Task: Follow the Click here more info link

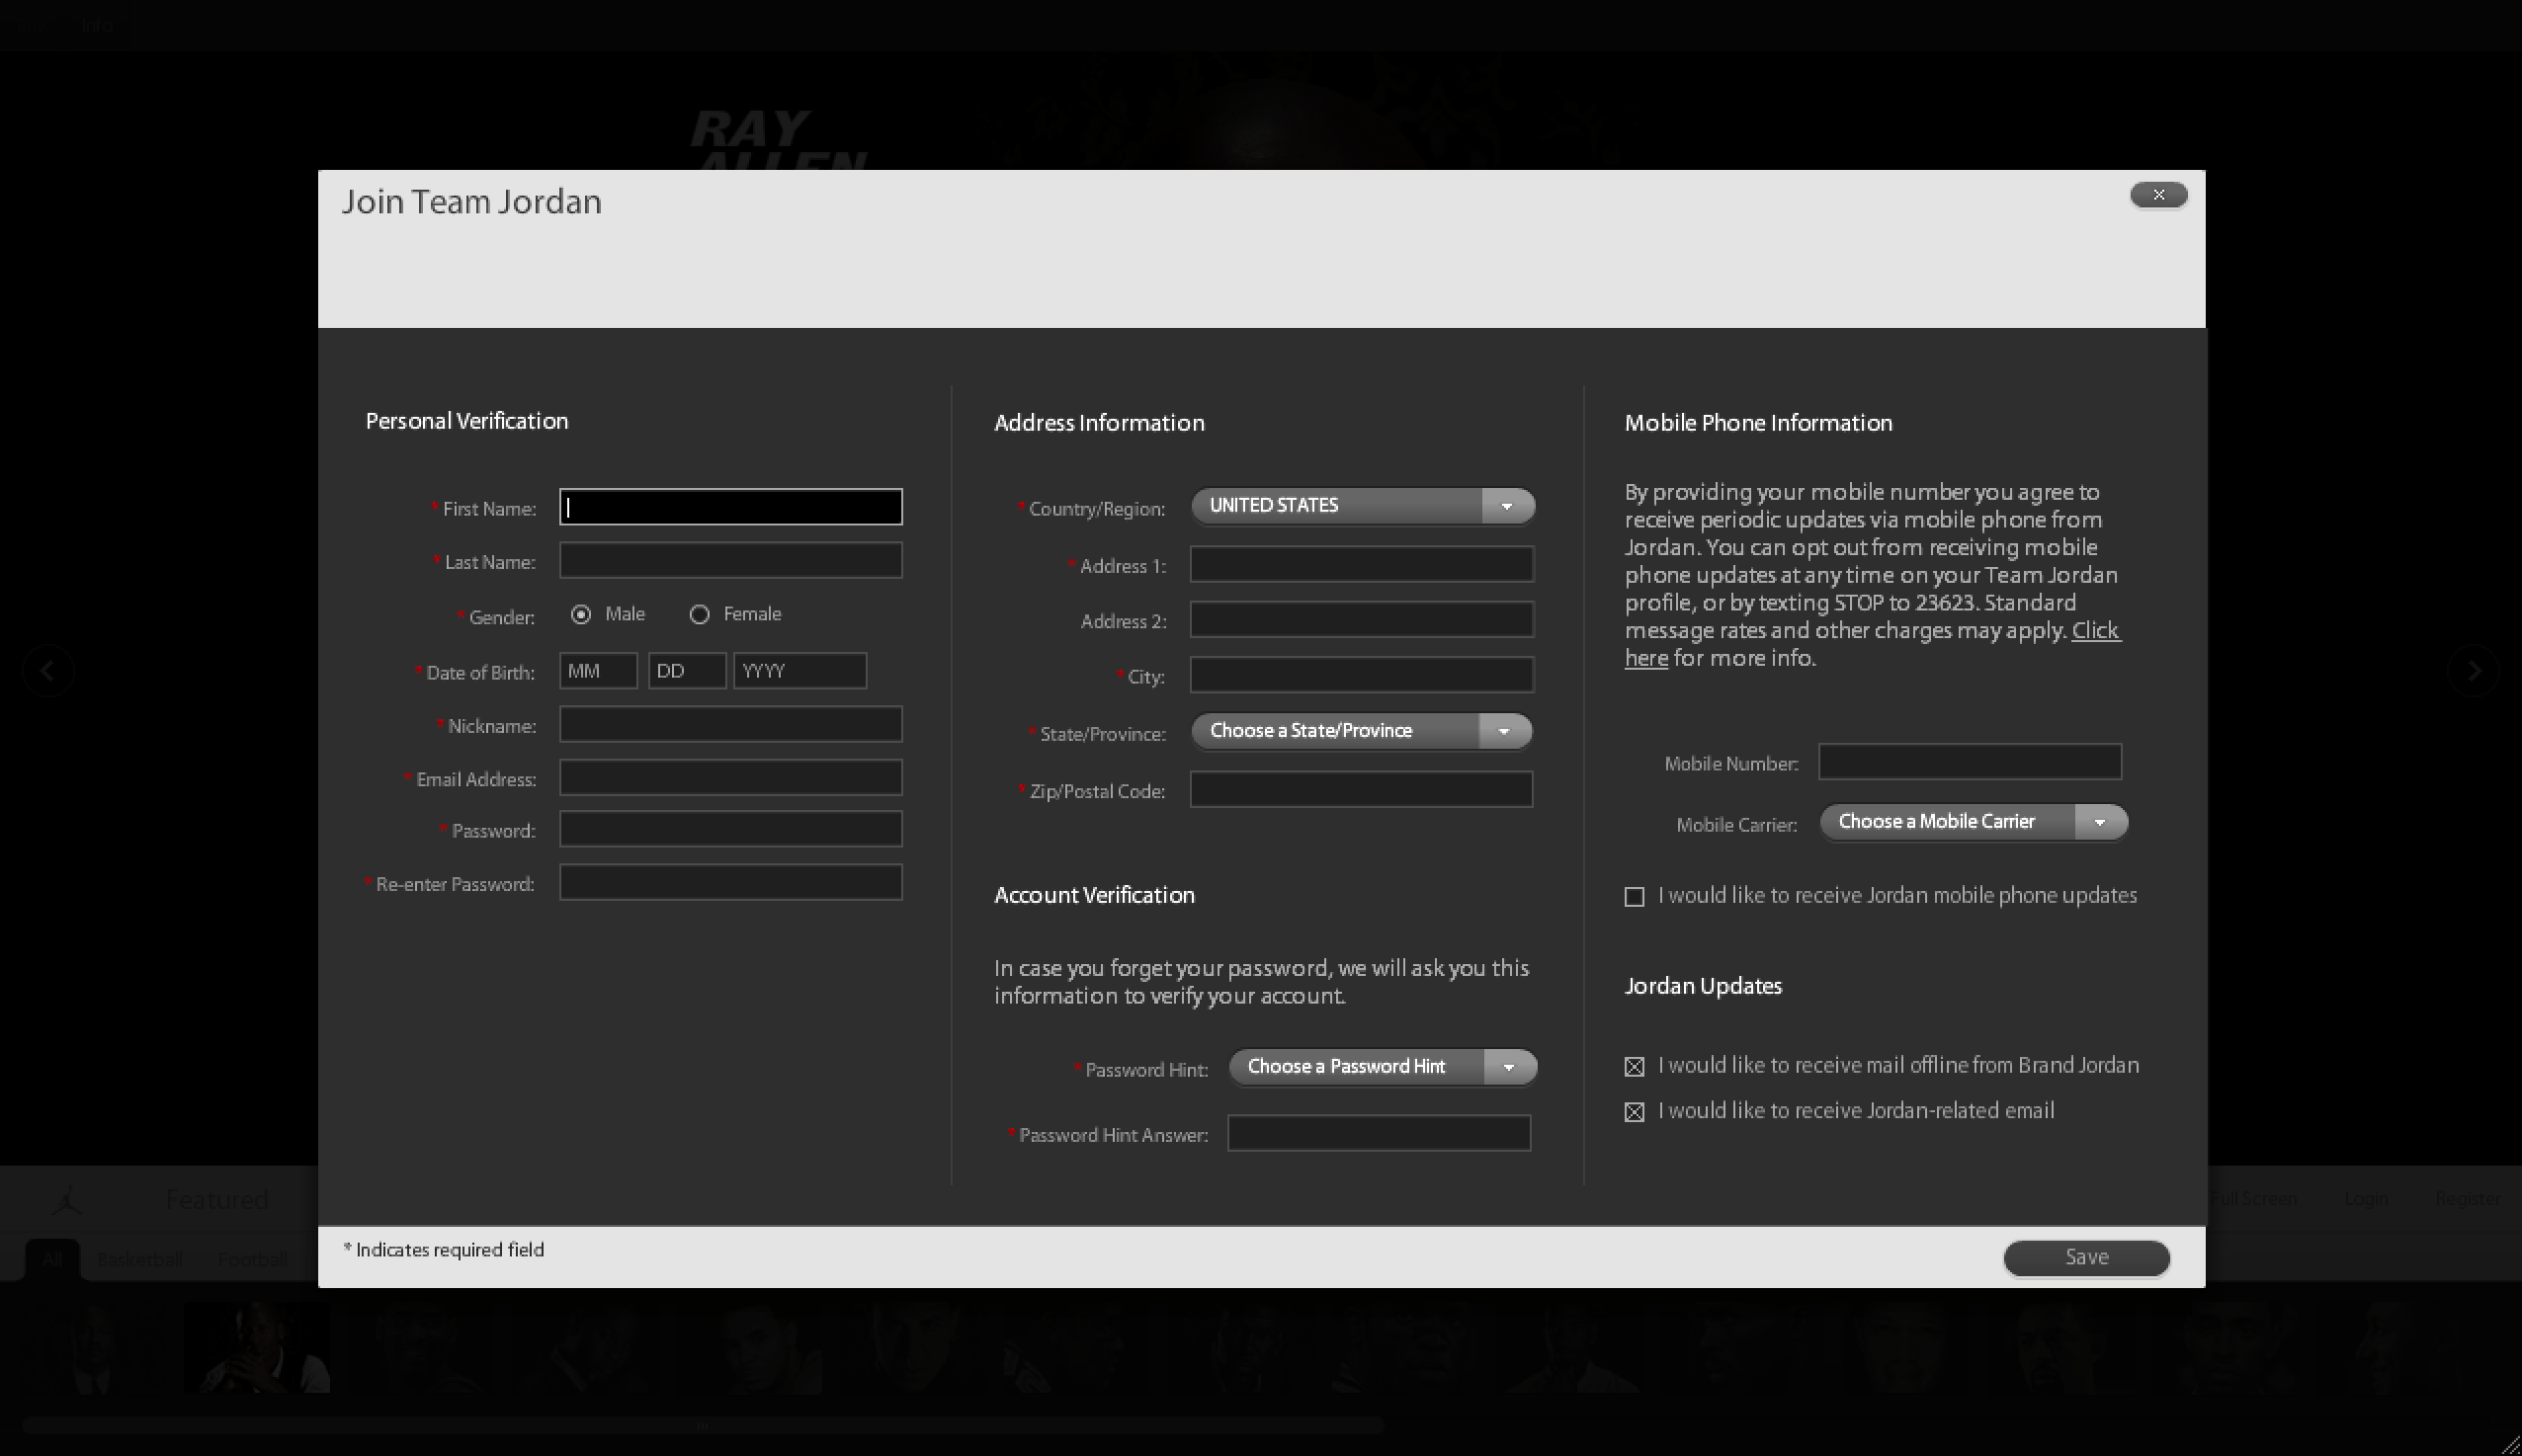Action: (2095, 631)
